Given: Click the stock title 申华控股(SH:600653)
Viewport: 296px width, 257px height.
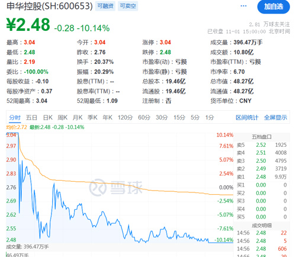Looking at the screenshot, I should 50,6.
